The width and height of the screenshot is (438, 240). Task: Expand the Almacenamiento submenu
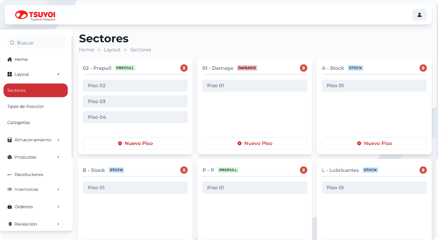point(58,140)
